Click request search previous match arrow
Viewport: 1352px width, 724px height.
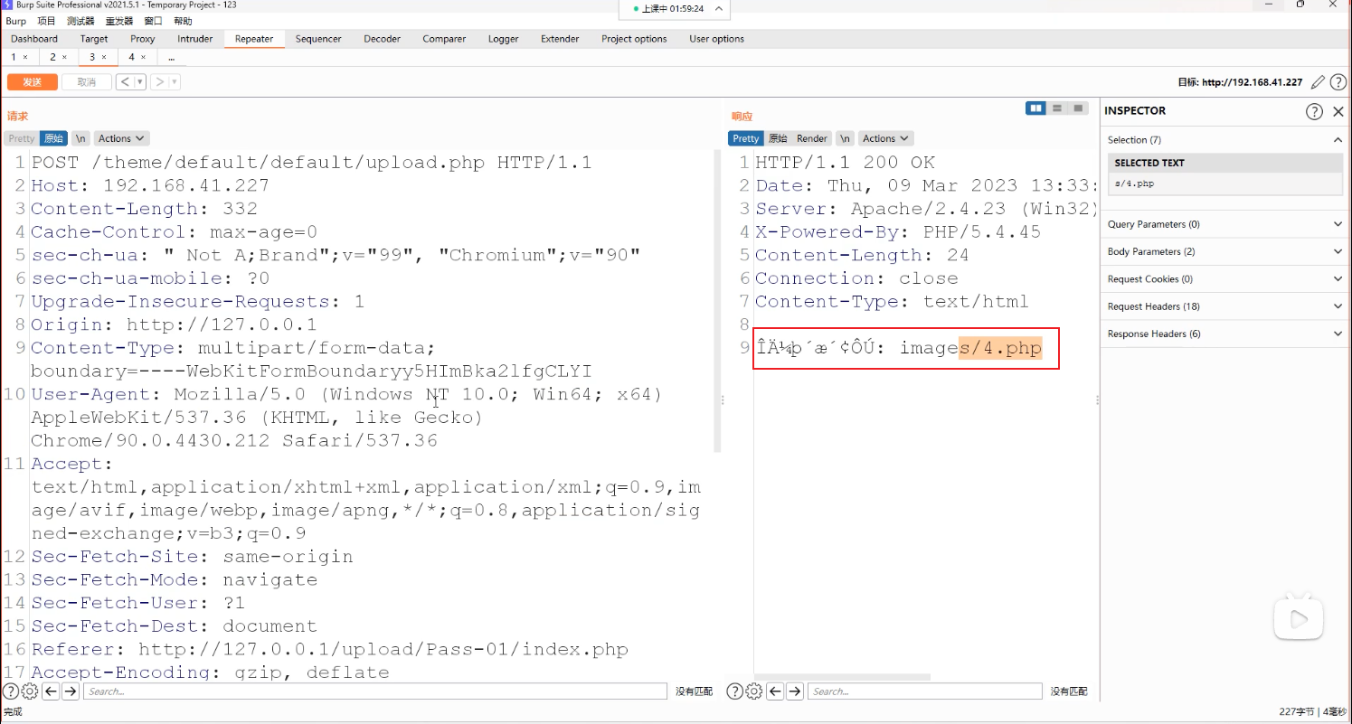coord(51,691)
